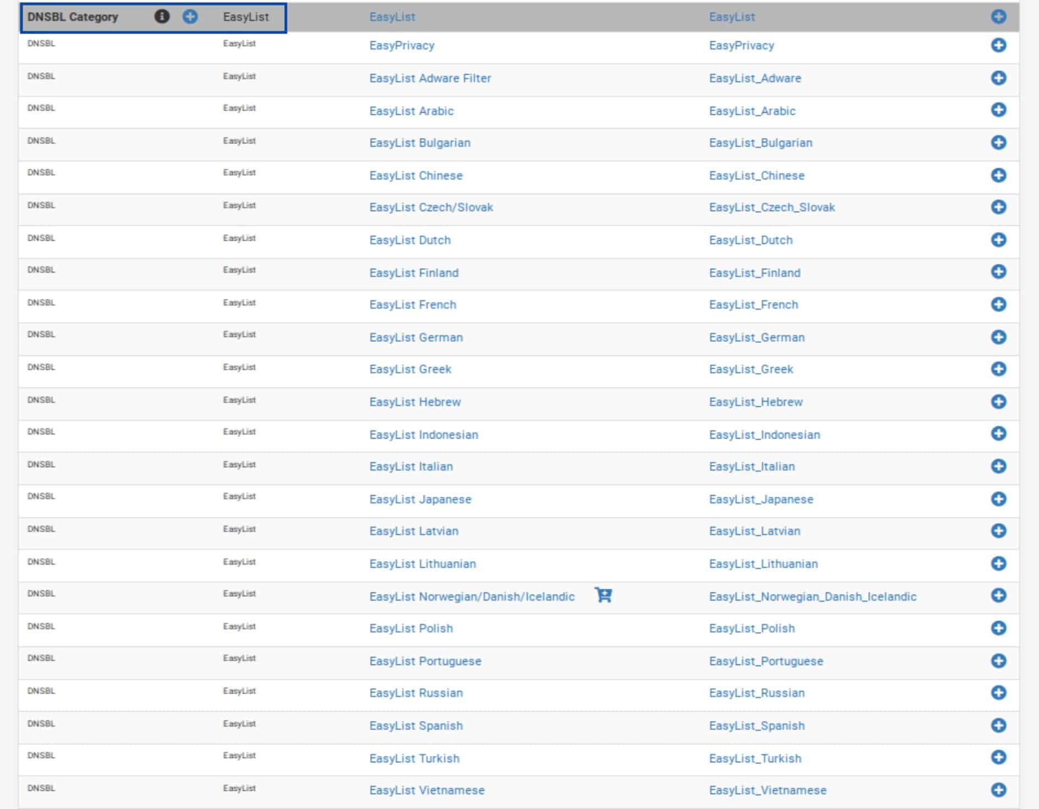
Task: Click the EasyList_German header link
Action: [756, 337]
